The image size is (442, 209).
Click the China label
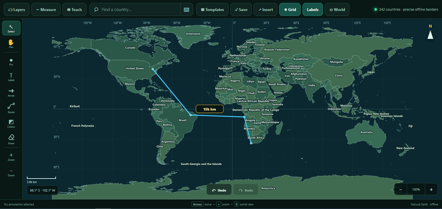[339, 75]
